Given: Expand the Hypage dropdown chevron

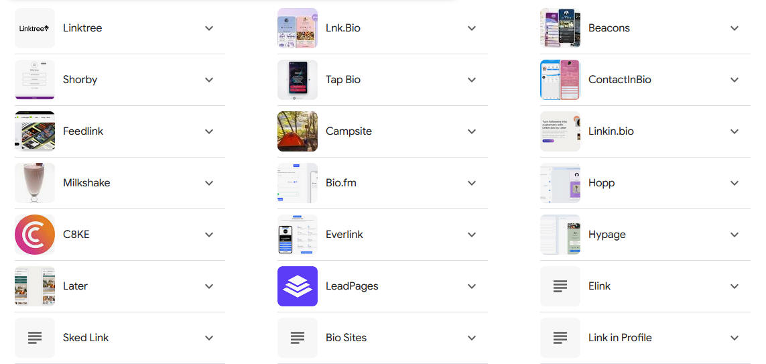Looking at the screenshot, I should 735,235.
